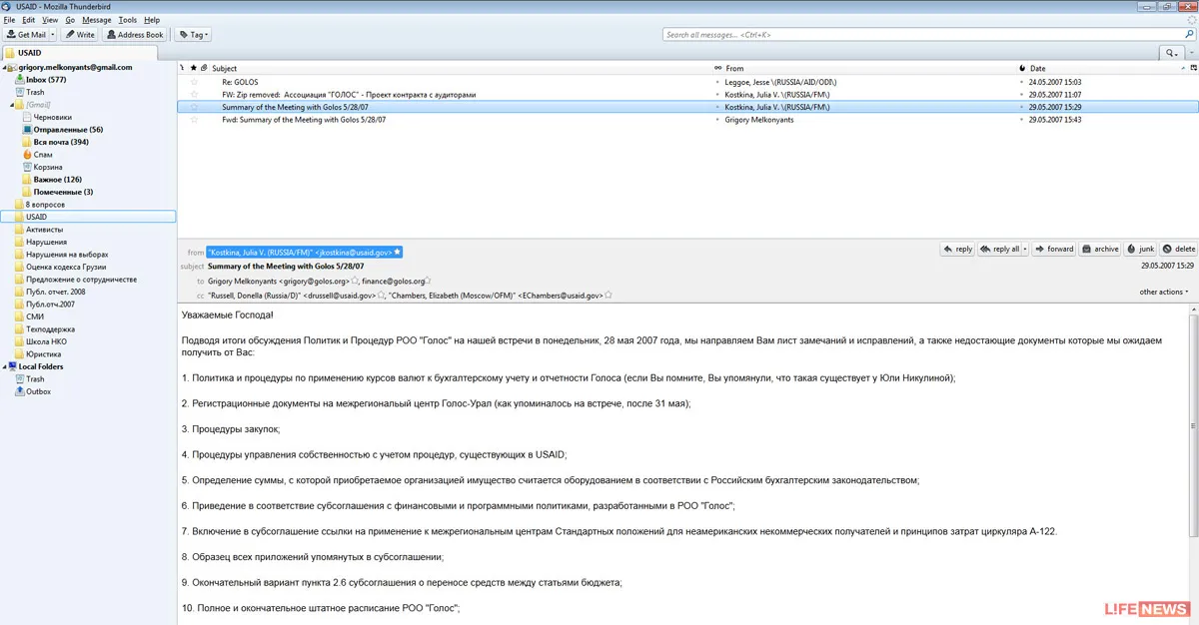Open the Tools menu

tap(127, 20)
